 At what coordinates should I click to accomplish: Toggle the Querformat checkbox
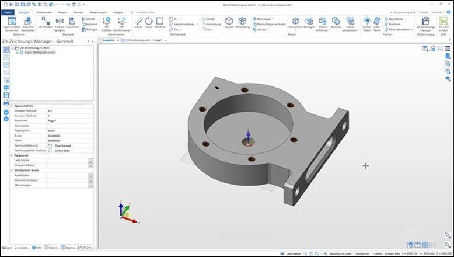point(50,146)
